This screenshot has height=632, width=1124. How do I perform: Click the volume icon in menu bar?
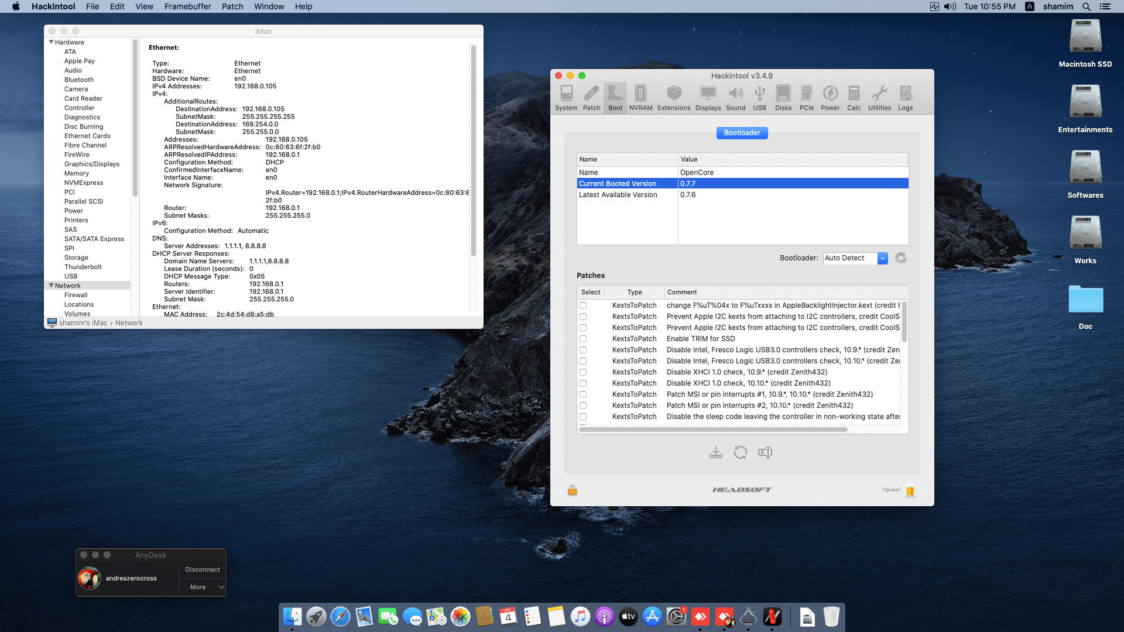tap(950, 6)
